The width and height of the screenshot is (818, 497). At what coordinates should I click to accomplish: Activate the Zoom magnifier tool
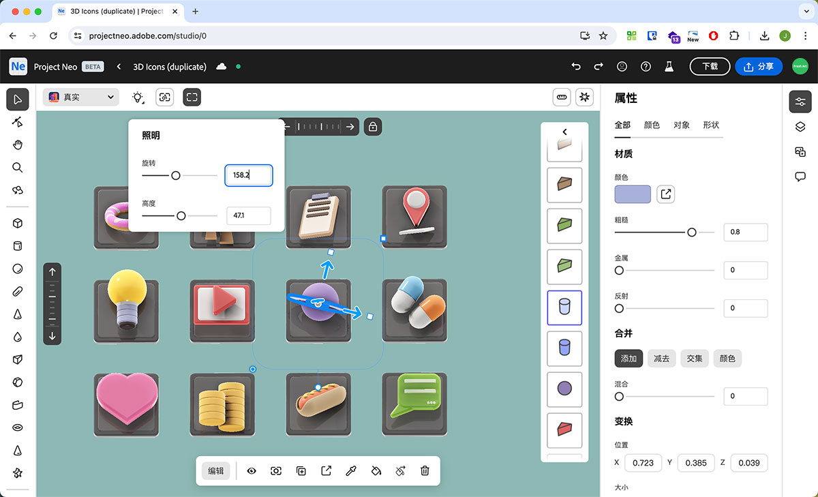(x=17, y=167)
